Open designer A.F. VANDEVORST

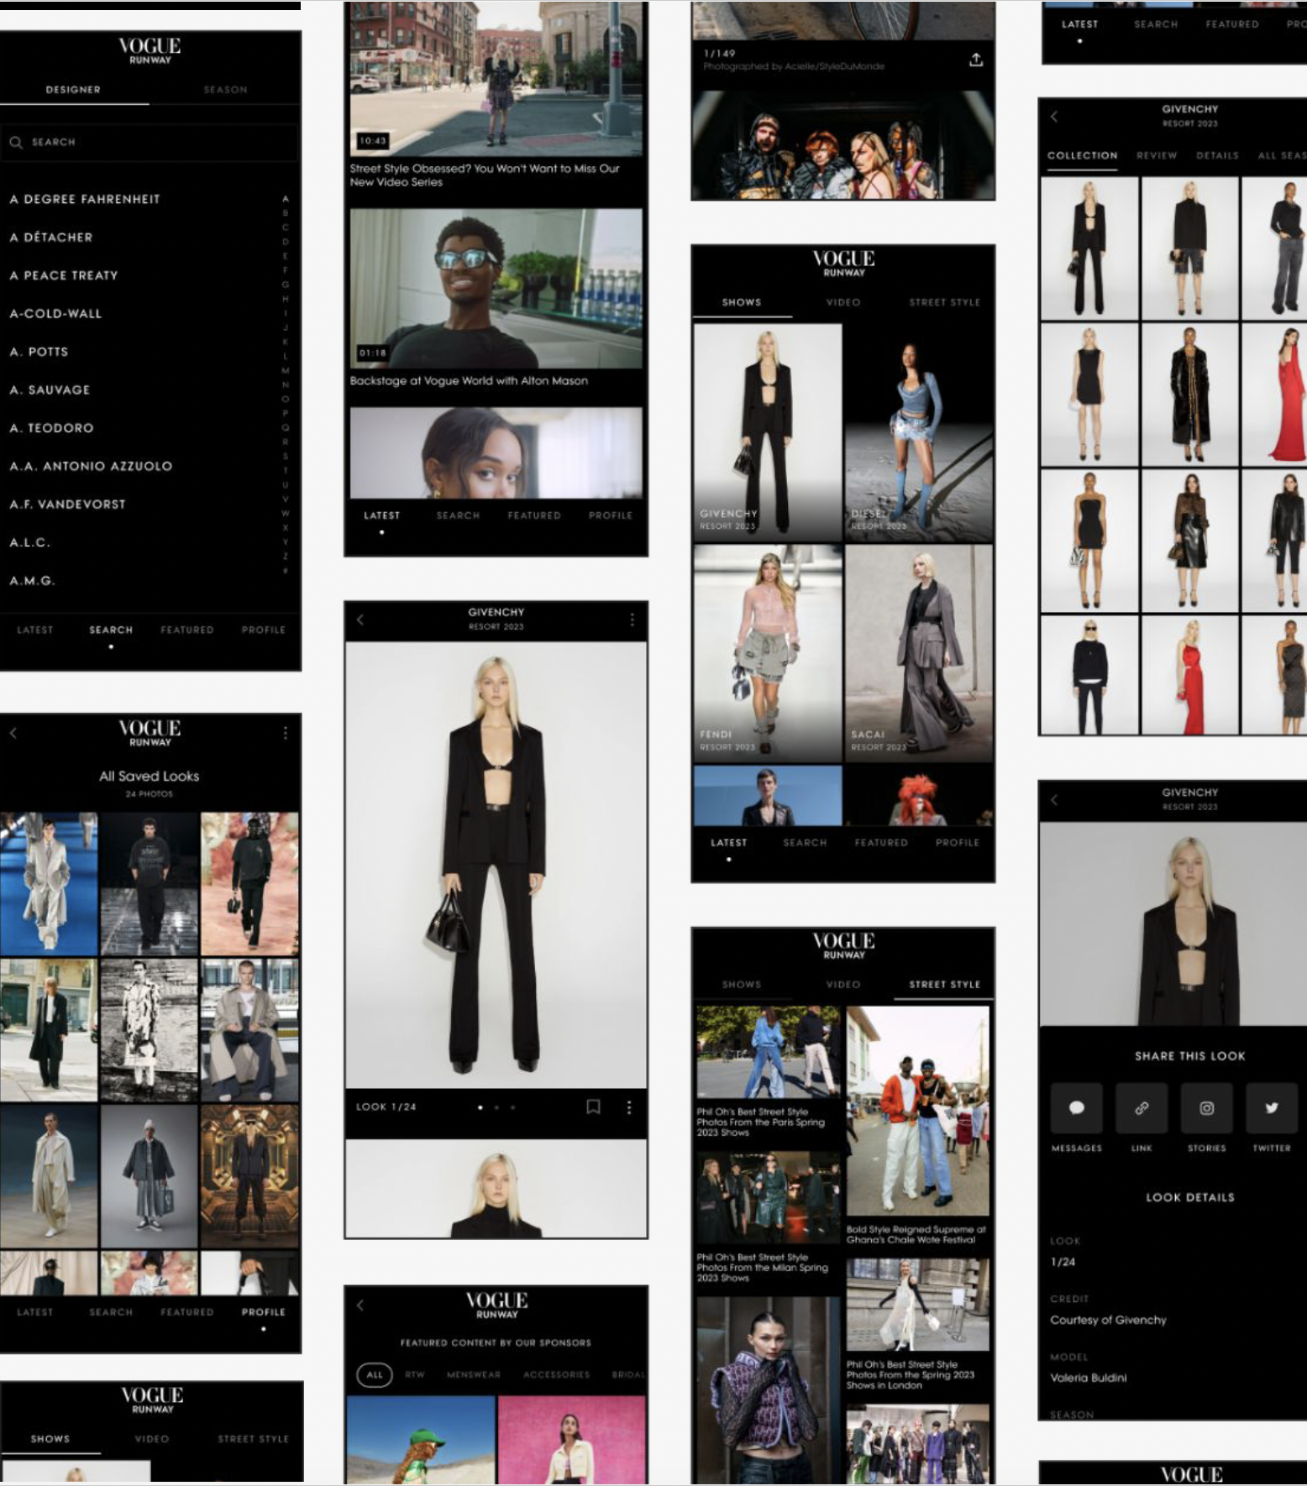67,504
